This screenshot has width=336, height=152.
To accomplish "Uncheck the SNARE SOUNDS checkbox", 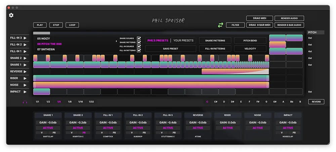I will point(139,38).
